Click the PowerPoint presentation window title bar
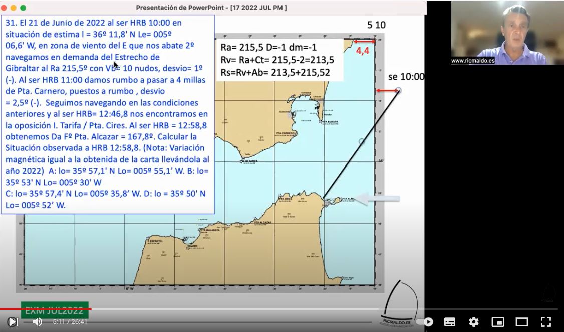Screen dimensions: 564x332 [x=211, y=8]
